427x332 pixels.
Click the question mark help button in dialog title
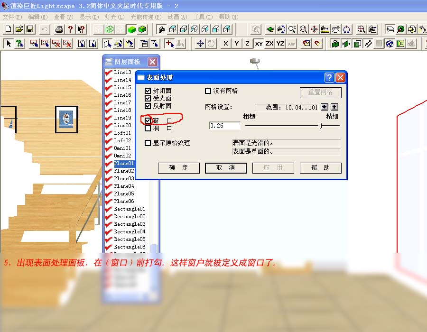[x=329, y=78]
